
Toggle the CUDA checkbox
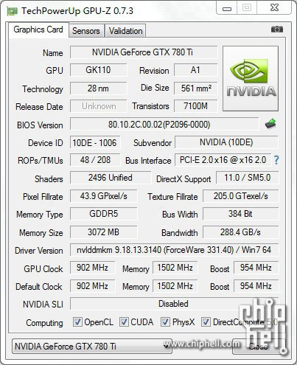pyautogui.click(x=124, y=321)
